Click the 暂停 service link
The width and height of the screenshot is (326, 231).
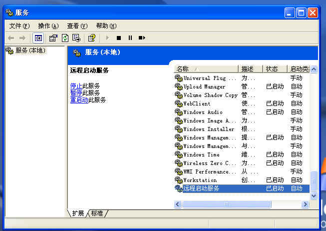pos(76,93)
